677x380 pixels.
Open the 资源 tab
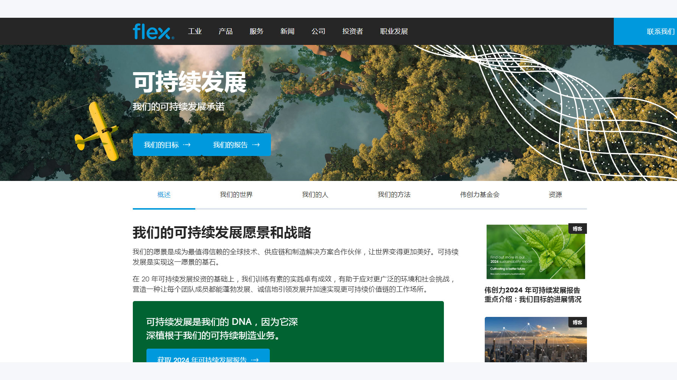pyautogui.click(x=555, y=195)
